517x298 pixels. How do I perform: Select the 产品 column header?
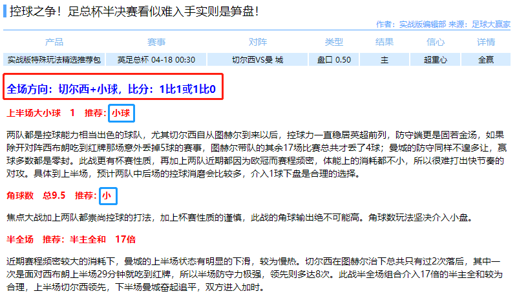54,42
